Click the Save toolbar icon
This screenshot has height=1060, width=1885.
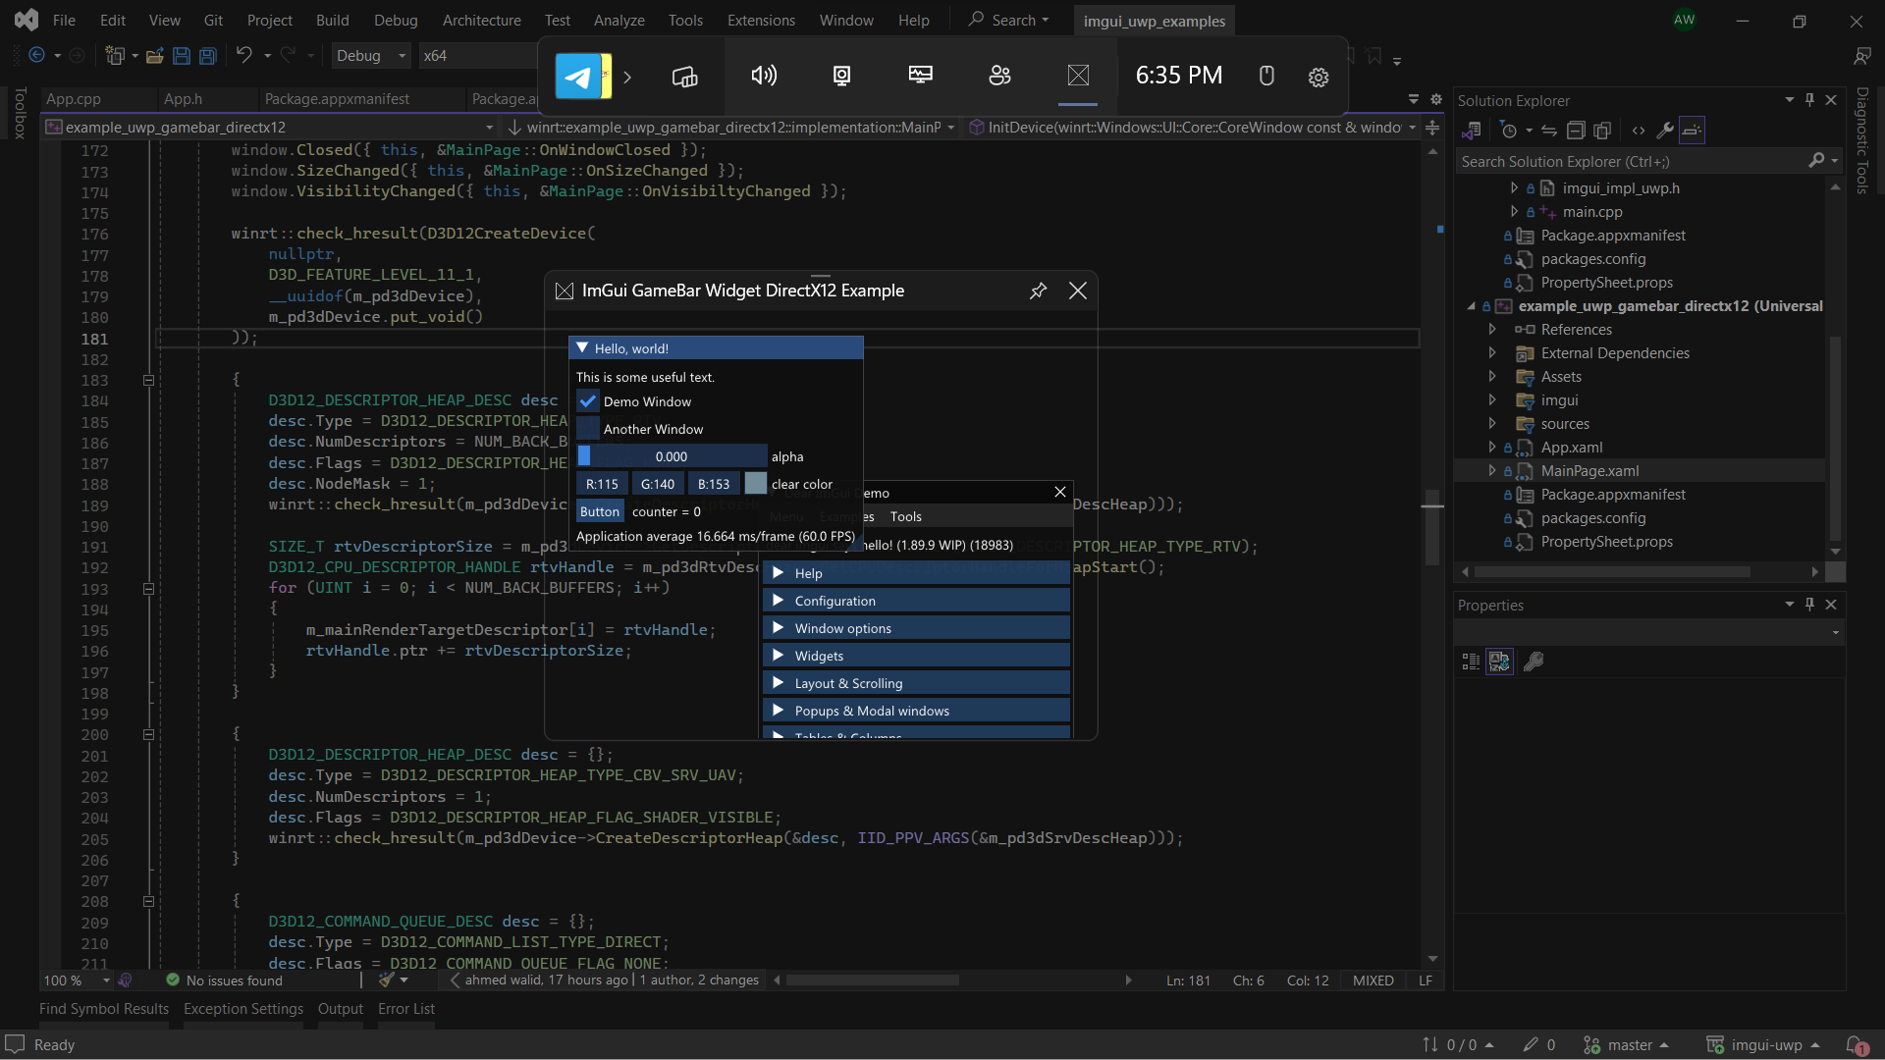tap(181, 56)
